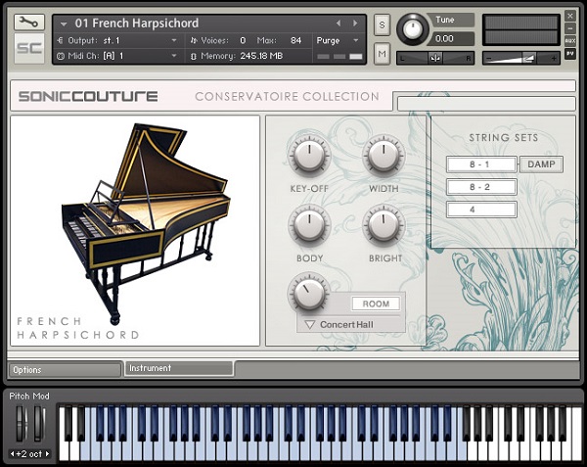587x467 pixels.
Task: Click the Tune knob
Action: pos(413,29)
